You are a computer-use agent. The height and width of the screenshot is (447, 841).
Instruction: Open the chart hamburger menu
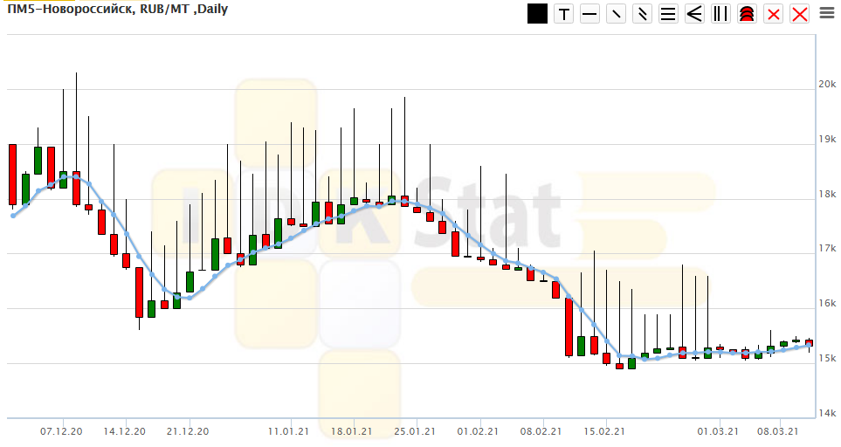827,13
